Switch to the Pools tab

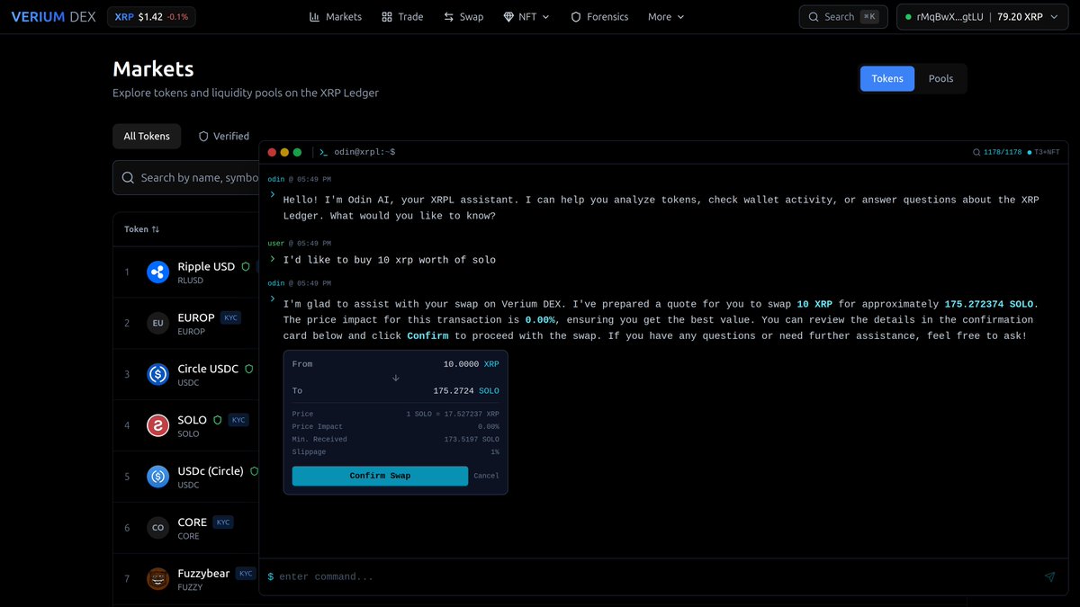pyautogui.click(x=940, y=78)
